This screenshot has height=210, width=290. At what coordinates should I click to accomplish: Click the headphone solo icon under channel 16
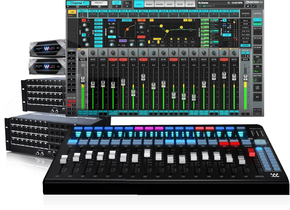(x=234, y=114)
